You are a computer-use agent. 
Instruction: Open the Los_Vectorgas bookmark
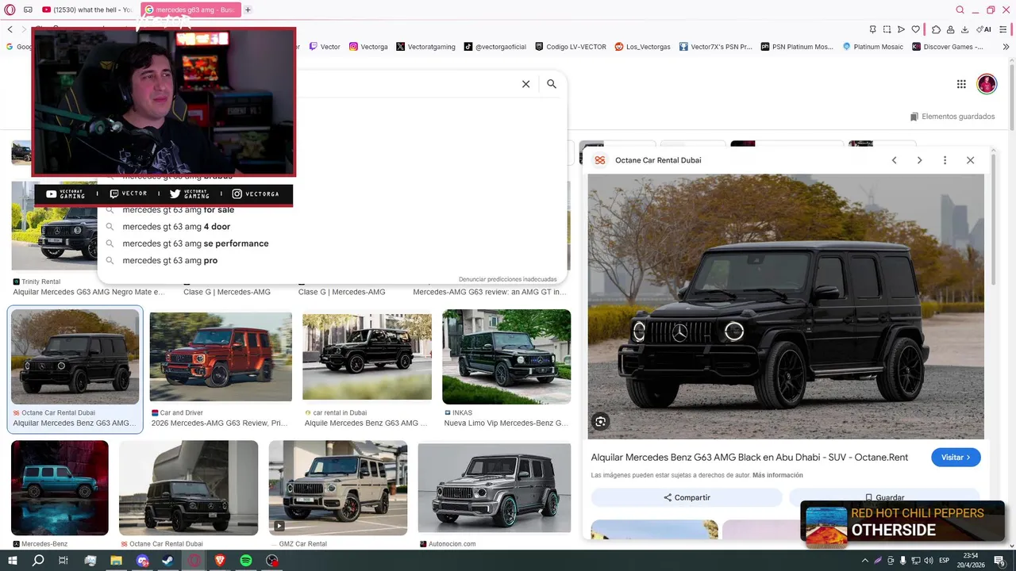pos(643,47)
